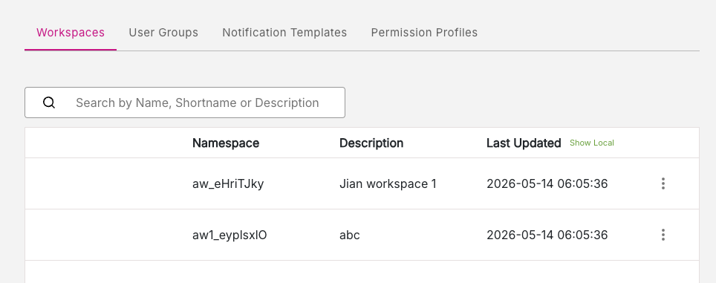Open the User Groups tab

point(163,33)
